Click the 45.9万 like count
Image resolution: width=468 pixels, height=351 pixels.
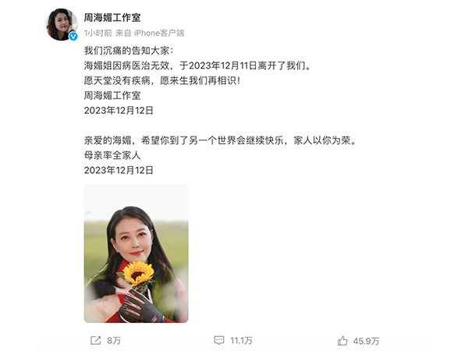point(367,341)
